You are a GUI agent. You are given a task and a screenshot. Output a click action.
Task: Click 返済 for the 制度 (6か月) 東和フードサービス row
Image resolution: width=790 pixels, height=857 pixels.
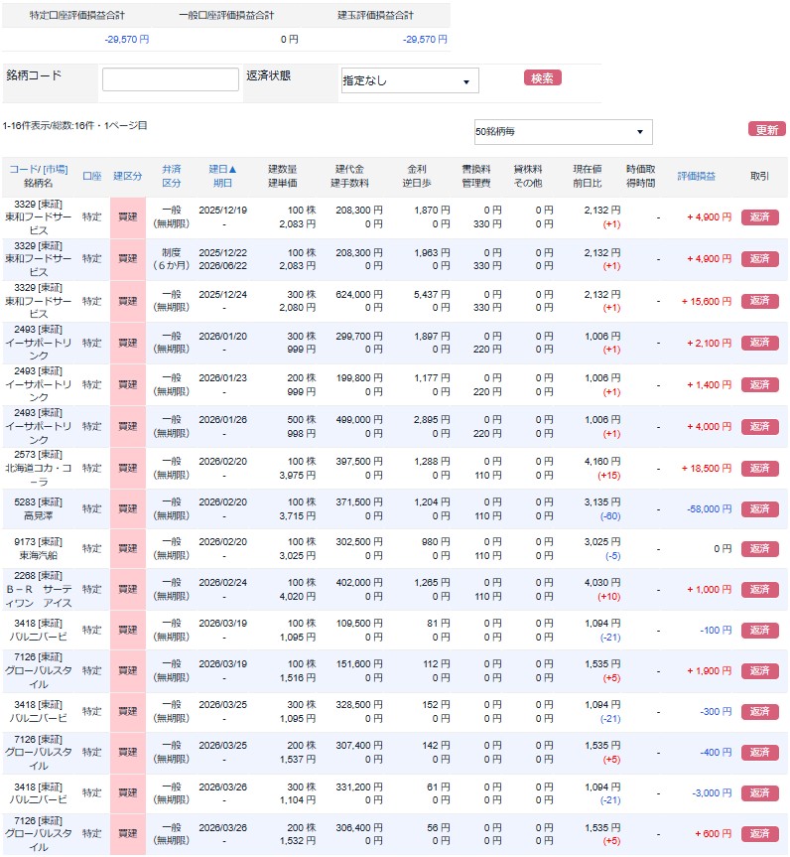click(759, 259)
